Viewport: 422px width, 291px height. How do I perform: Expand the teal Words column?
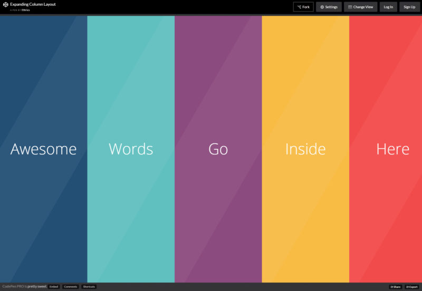[131, 149]
